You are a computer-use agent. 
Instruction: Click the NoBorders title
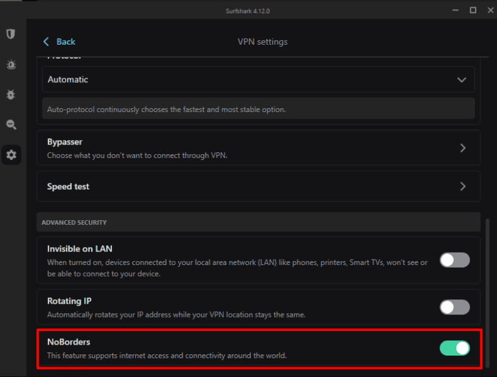pos(69,342)
